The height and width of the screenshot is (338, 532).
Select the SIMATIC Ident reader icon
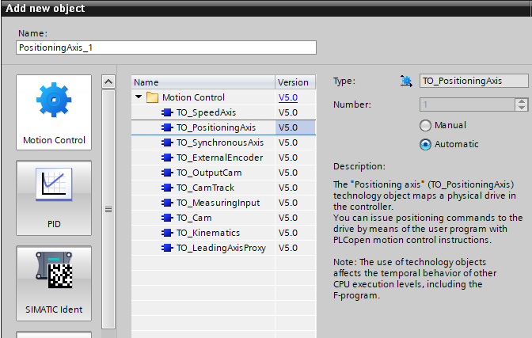point(54,270)
